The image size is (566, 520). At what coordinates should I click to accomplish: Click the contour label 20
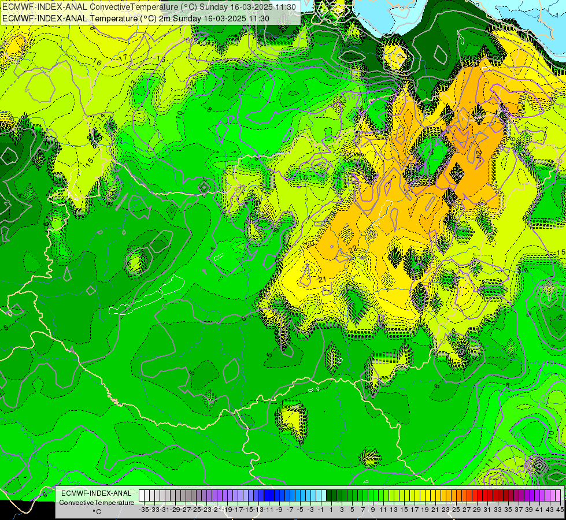point(310,244)
